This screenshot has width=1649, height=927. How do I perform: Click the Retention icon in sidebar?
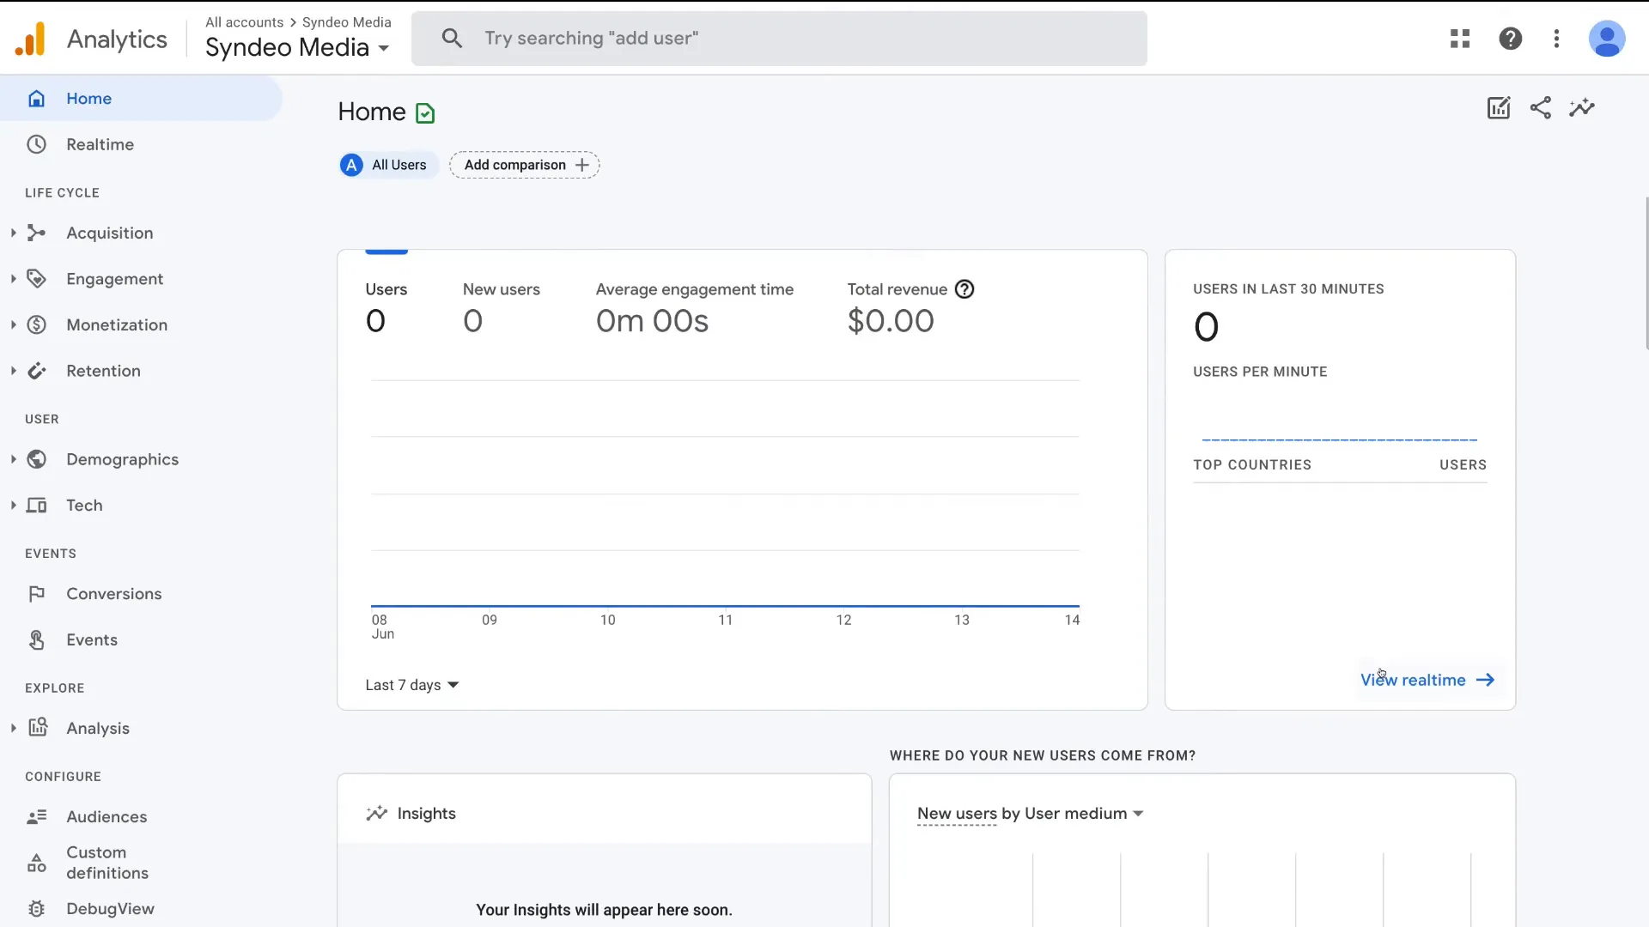[36, 371]
